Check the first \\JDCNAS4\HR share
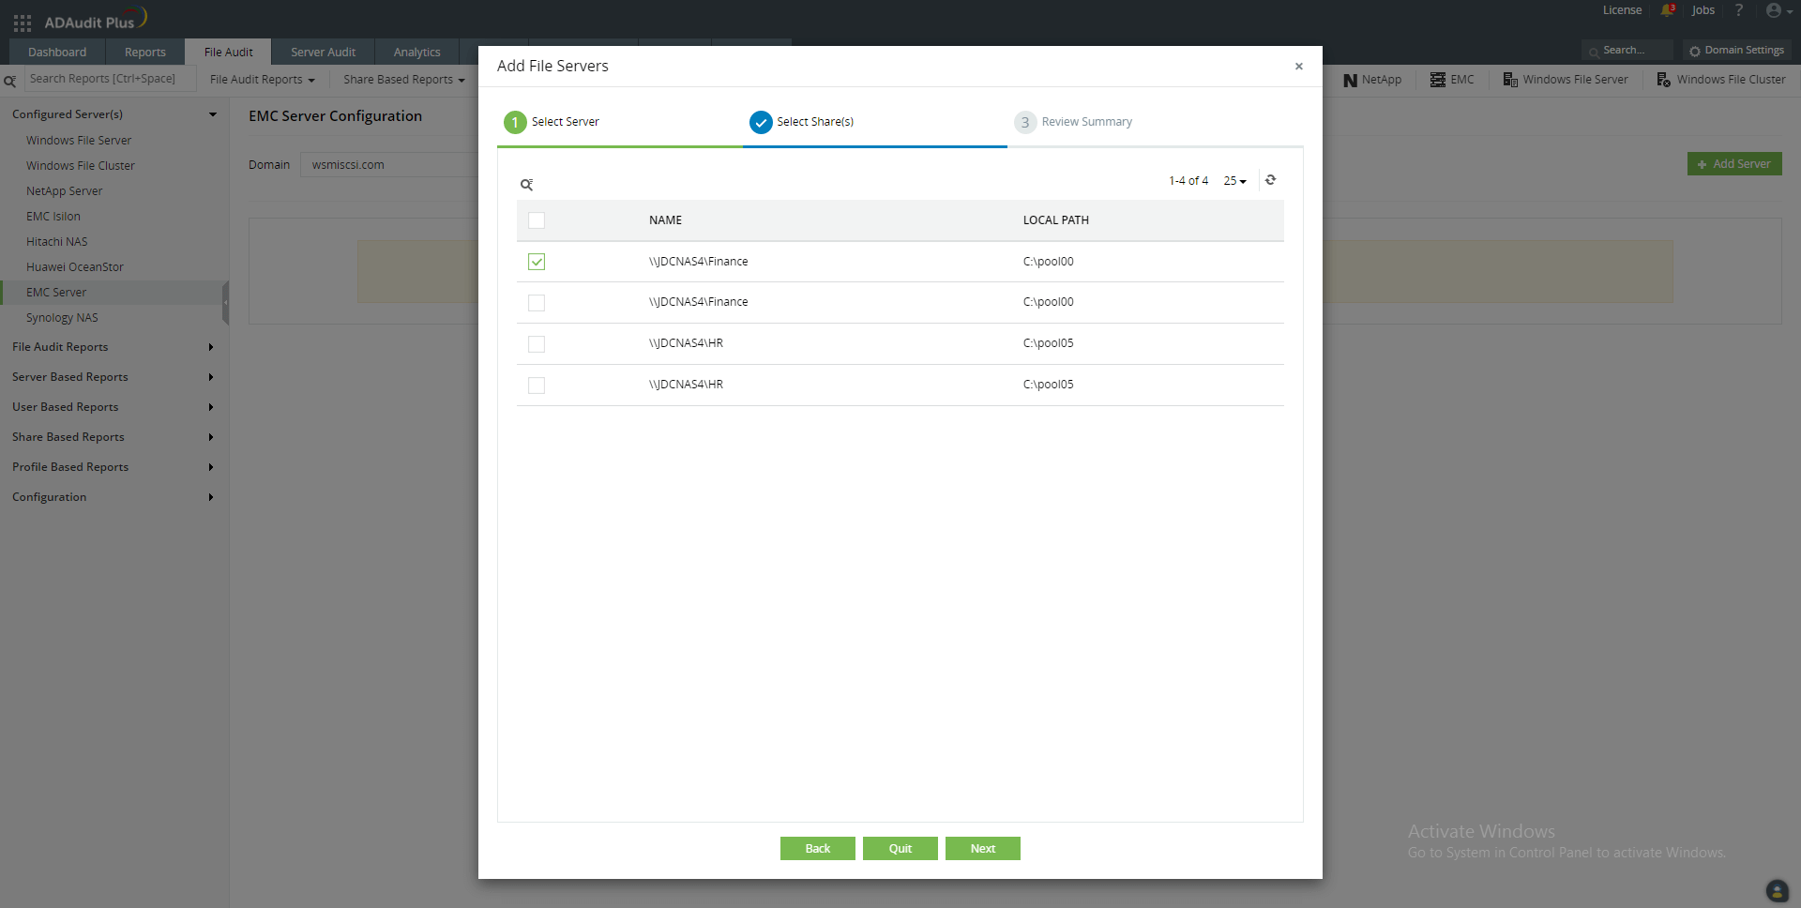 537,344
